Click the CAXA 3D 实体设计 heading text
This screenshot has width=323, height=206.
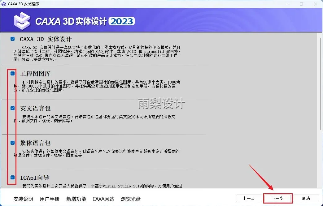46,39
